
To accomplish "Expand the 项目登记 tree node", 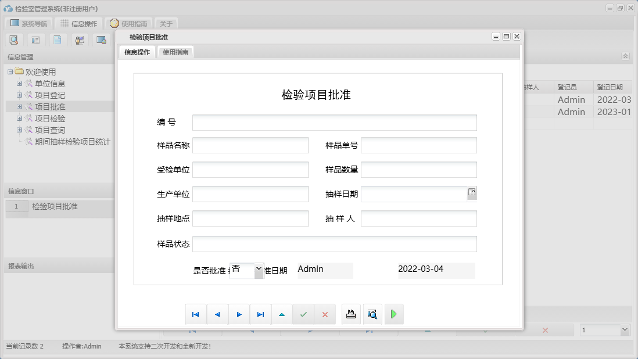I will click(x=19, y=95).
